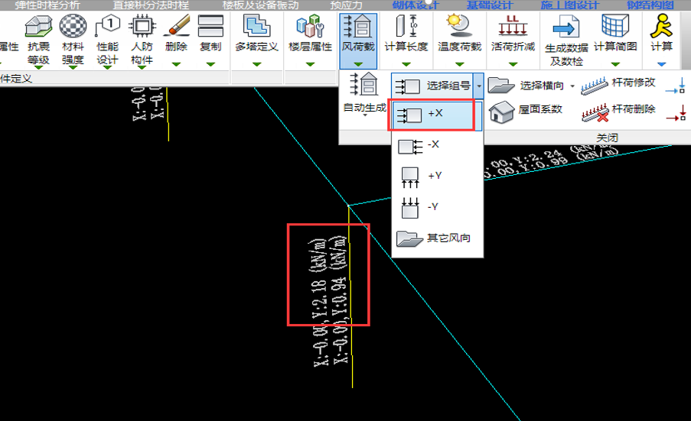Open 选择横向 select transverse folder icon

501,86
